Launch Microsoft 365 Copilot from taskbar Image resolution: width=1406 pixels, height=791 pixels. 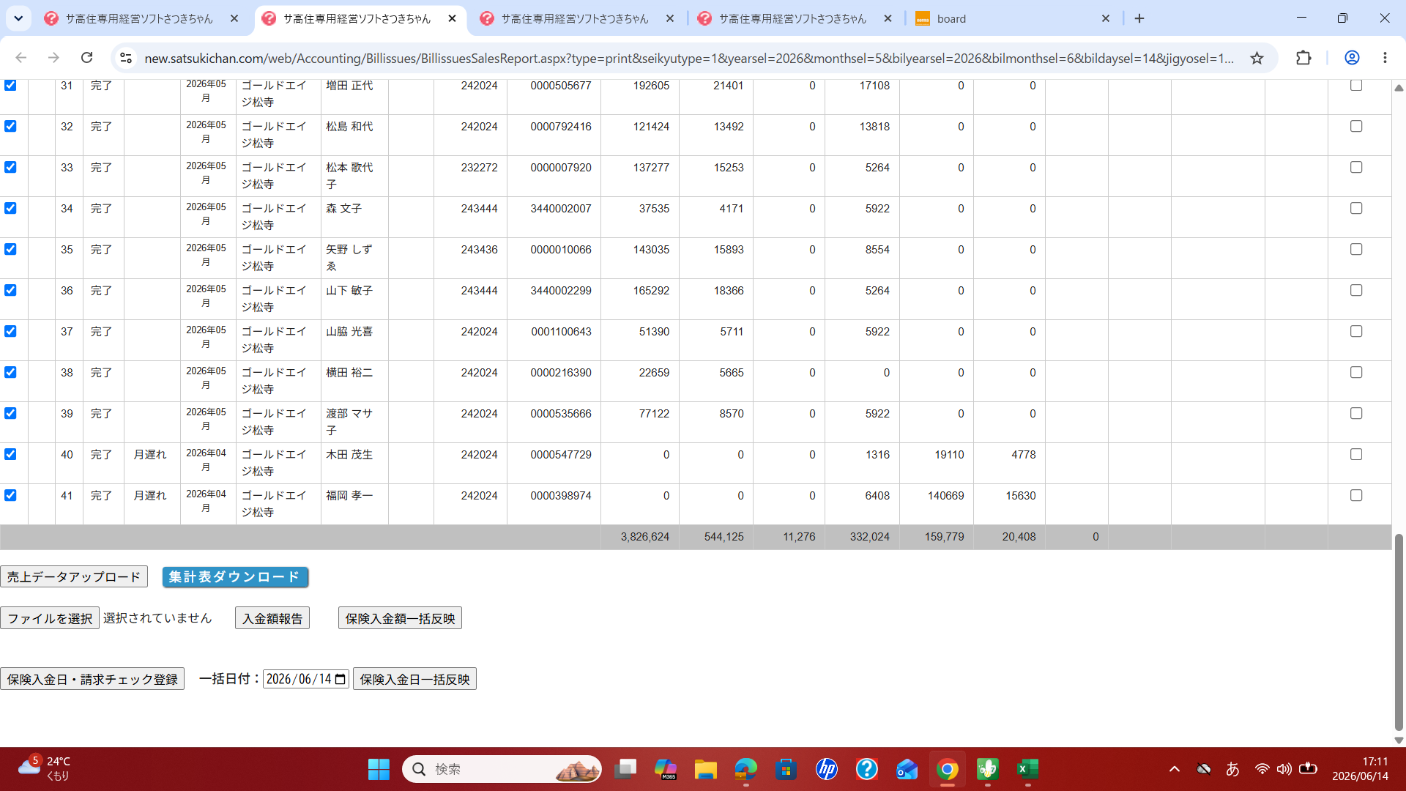point(666,769)
